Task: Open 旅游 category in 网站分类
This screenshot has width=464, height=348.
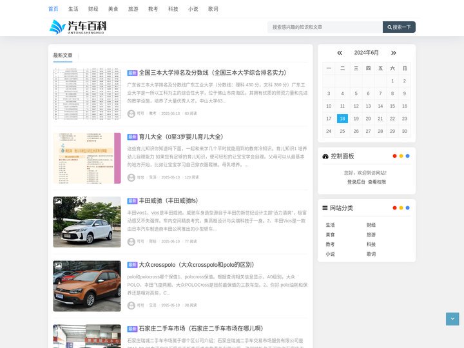Action: pos(371,235)
